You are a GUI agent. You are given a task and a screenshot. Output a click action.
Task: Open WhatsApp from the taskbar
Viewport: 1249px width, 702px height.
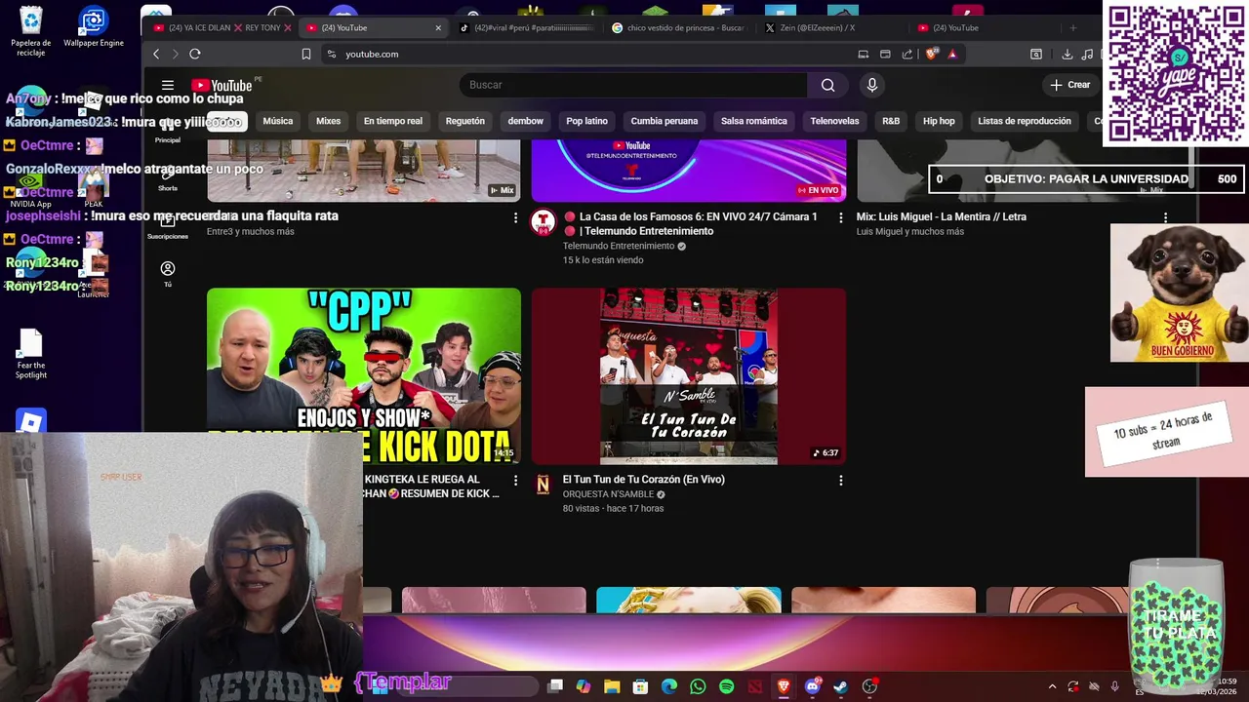[698, 686]
